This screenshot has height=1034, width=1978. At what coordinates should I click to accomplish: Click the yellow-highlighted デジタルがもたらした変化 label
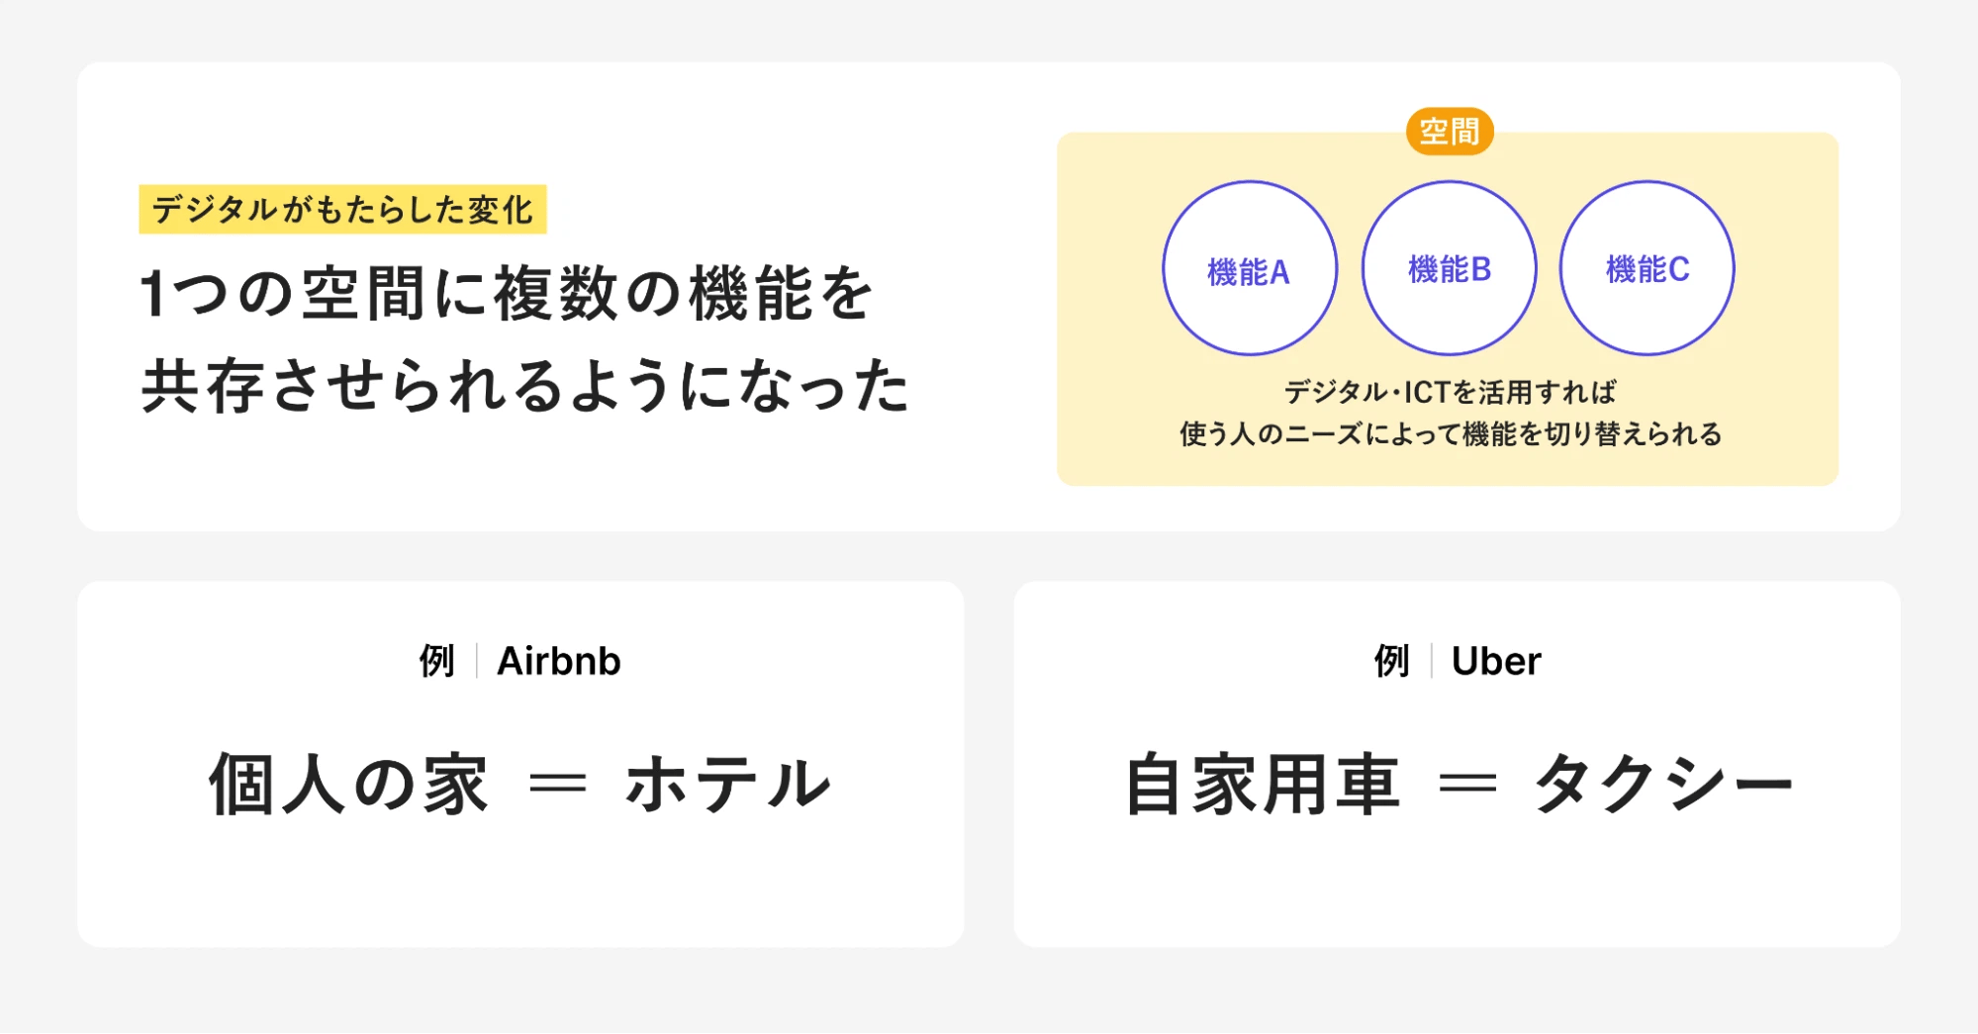[342, 210]
